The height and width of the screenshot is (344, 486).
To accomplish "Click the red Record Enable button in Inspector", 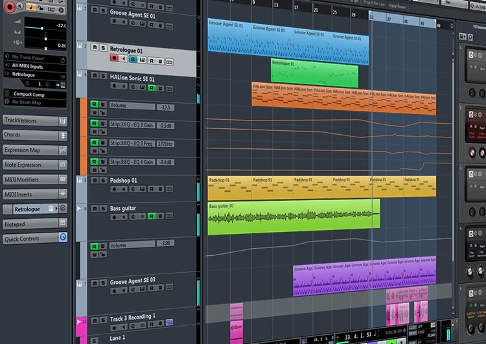I will [9, 7].
